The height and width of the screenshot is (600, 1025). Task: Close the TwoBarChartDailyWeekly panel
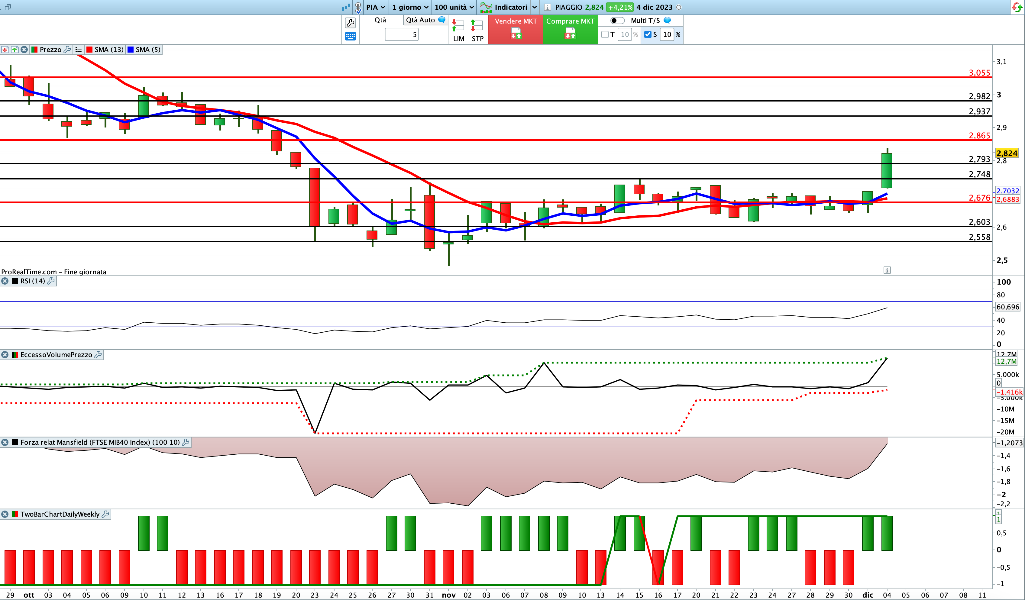(x=5, y=514)
